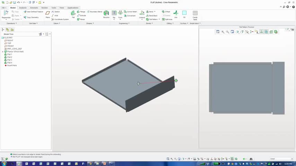Open the Get Data group dropdown
The width and height of the screenshot is (296, 166).
33,24
